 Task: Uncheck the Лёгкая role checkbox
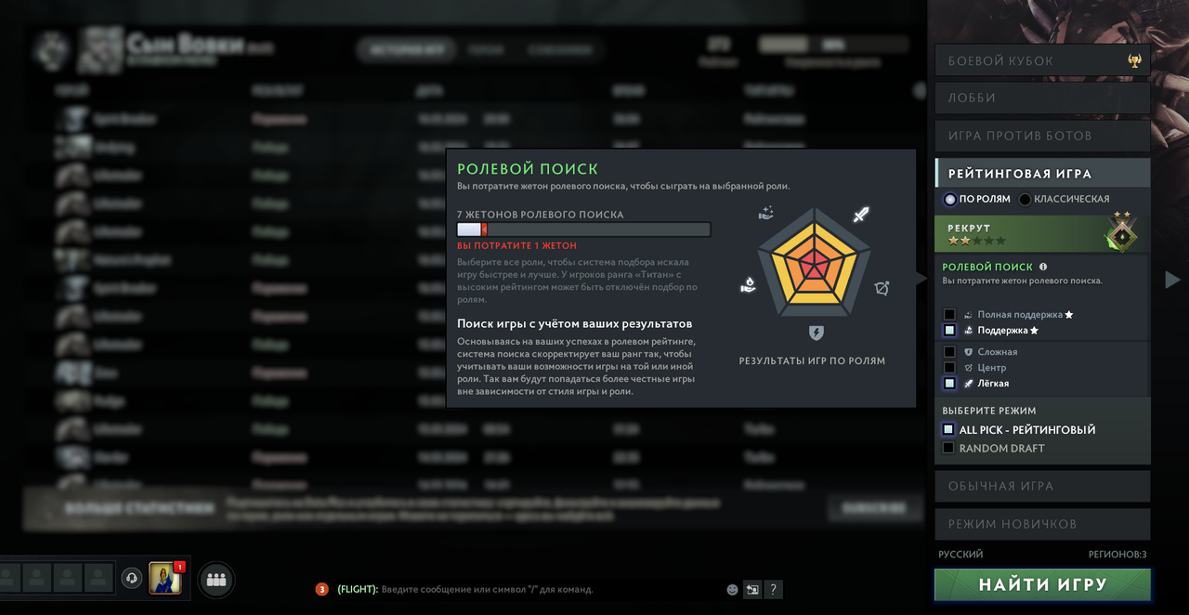point(949,384)
